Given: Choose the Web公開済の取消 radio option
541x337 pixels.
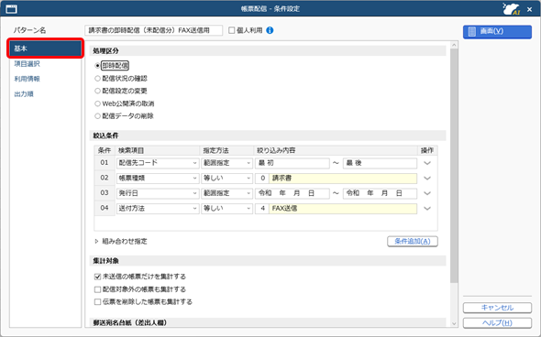Looking at the screenshot, I should [97, 103].
